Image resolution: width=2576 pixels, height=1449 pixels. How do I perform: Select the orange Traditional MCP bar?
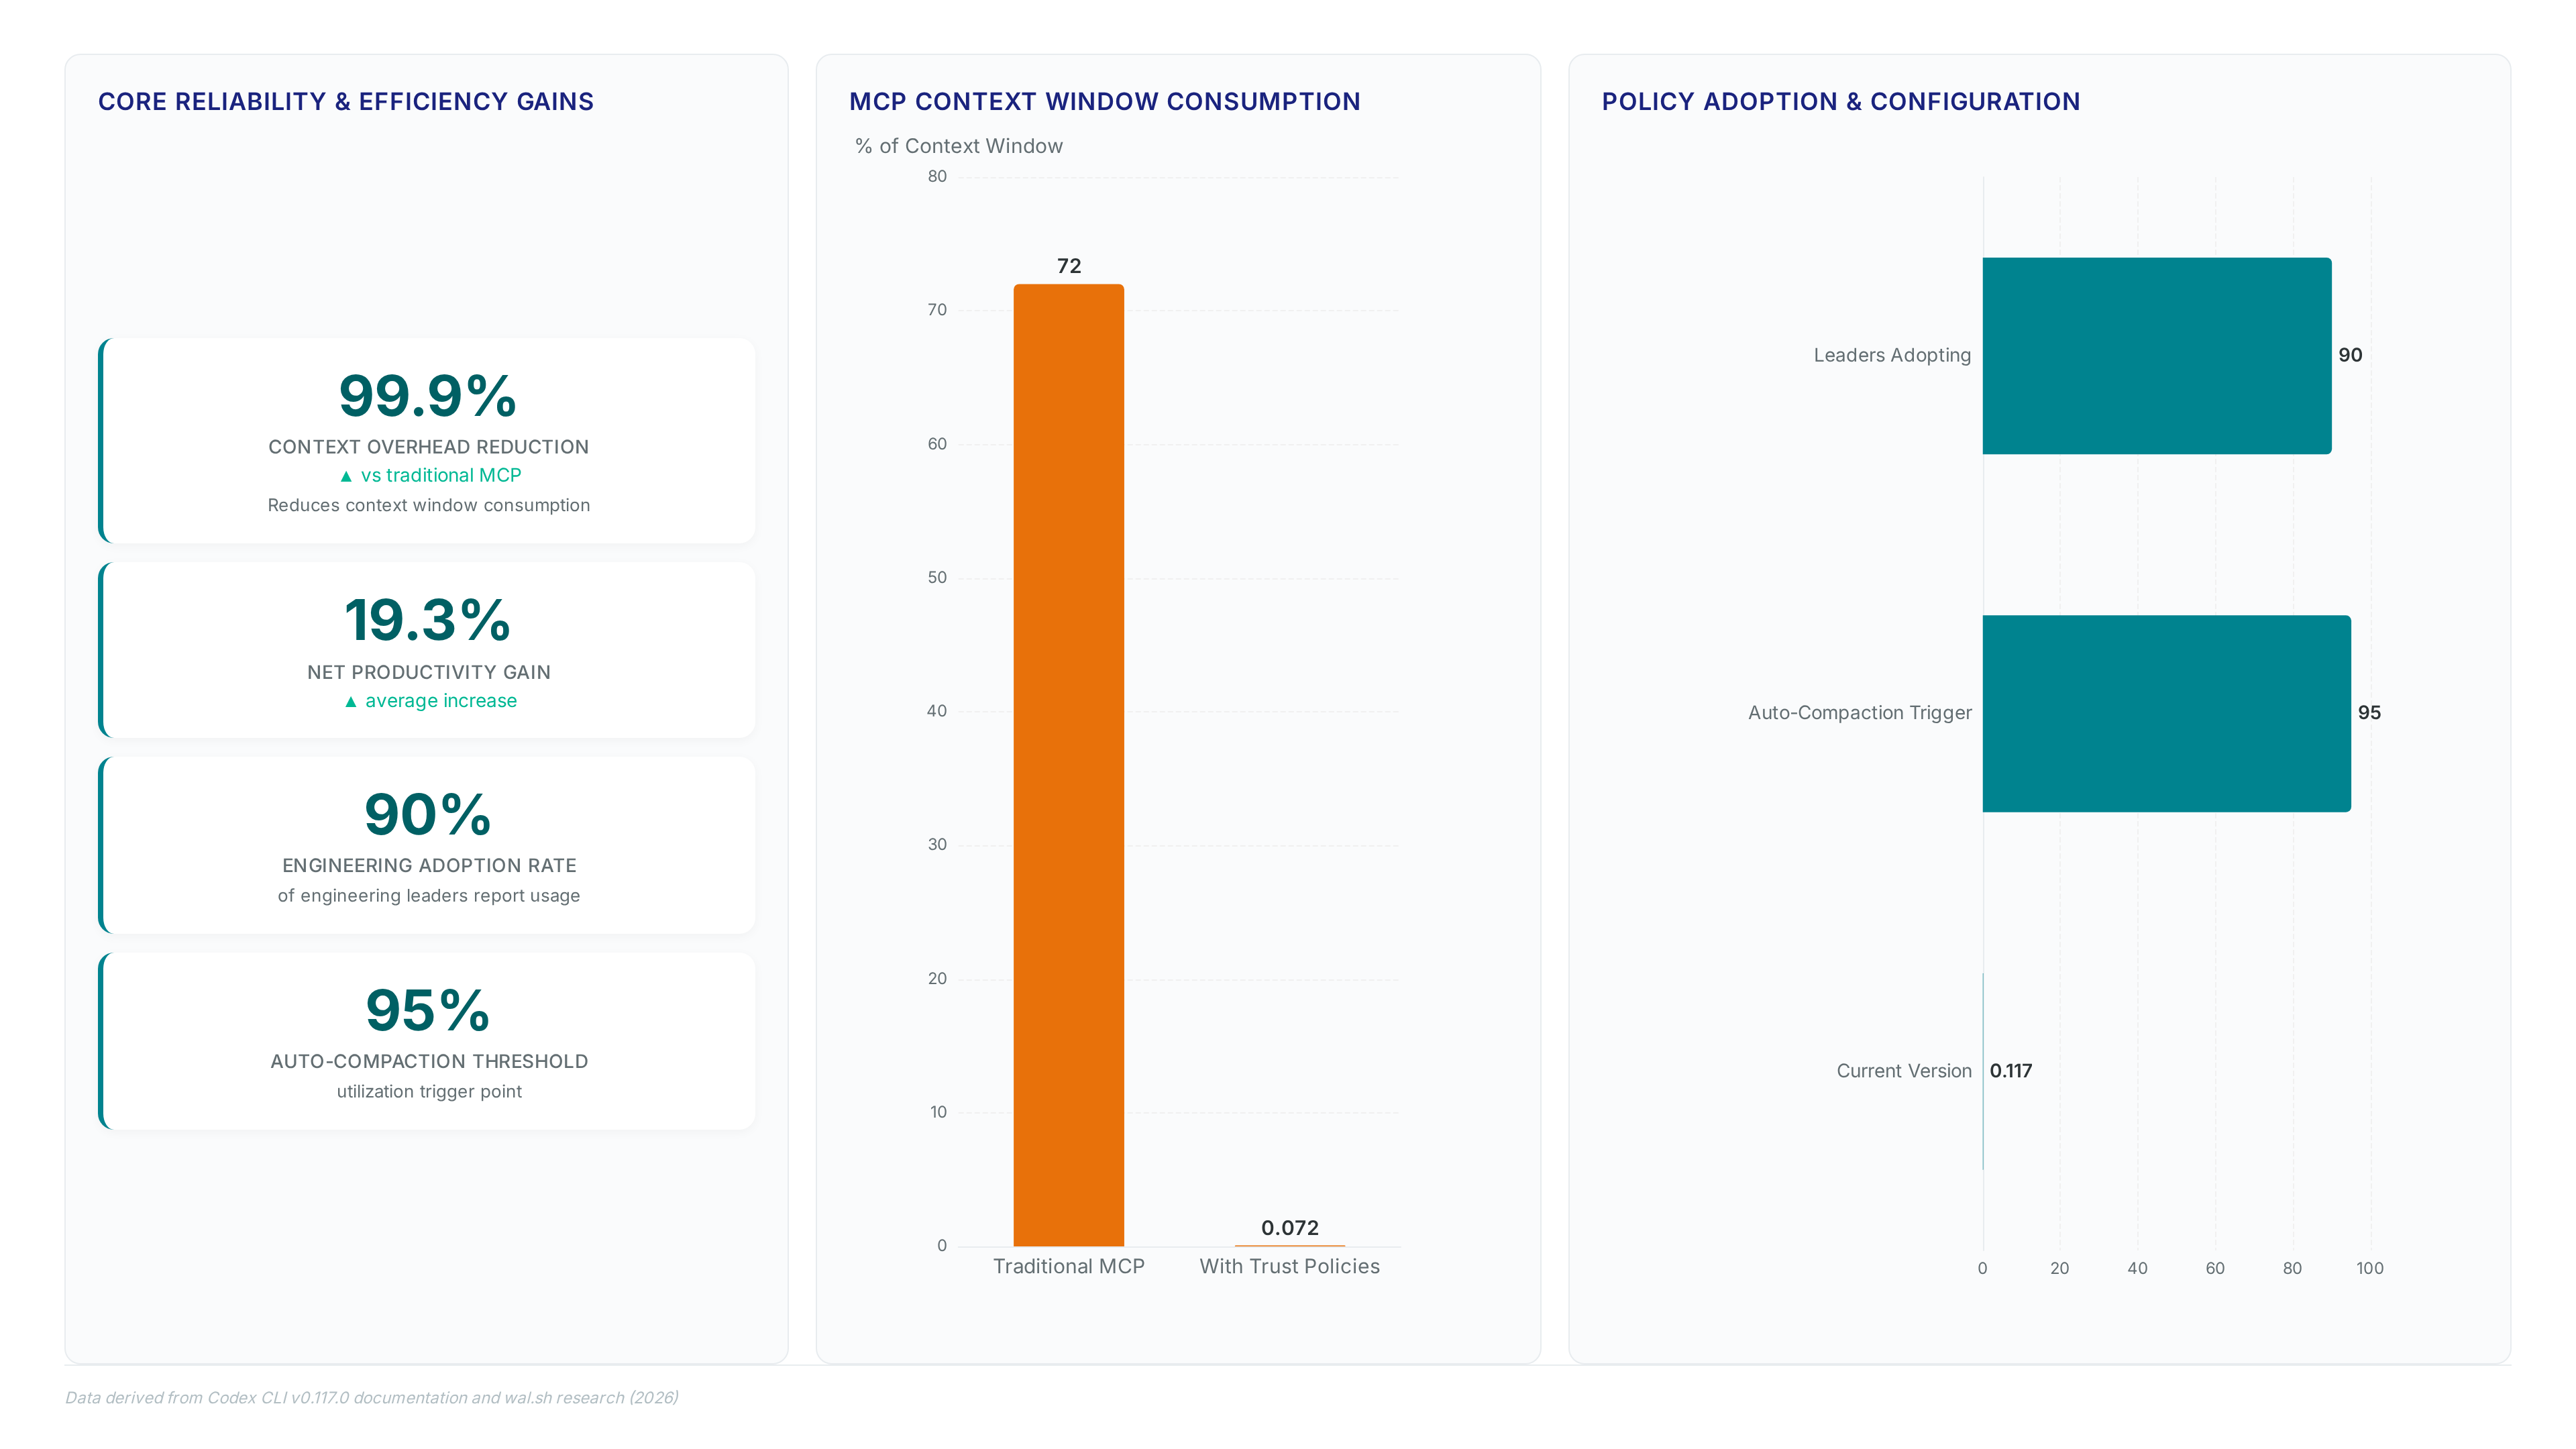pyautogui.click(x=1068, y=765)
